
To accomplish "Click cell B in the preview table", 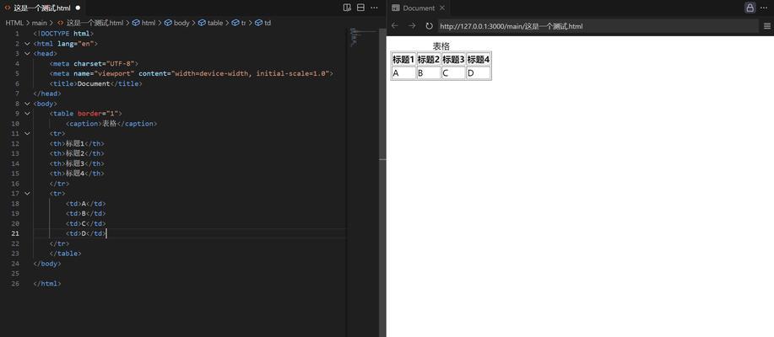I will point(429,73).
